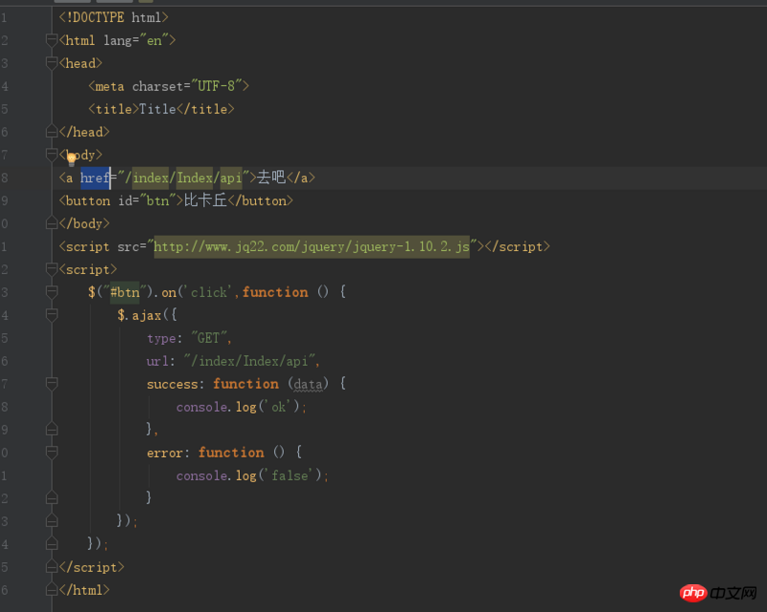Collapse the opening <script> block fold marker

click(x=52, y=269)
